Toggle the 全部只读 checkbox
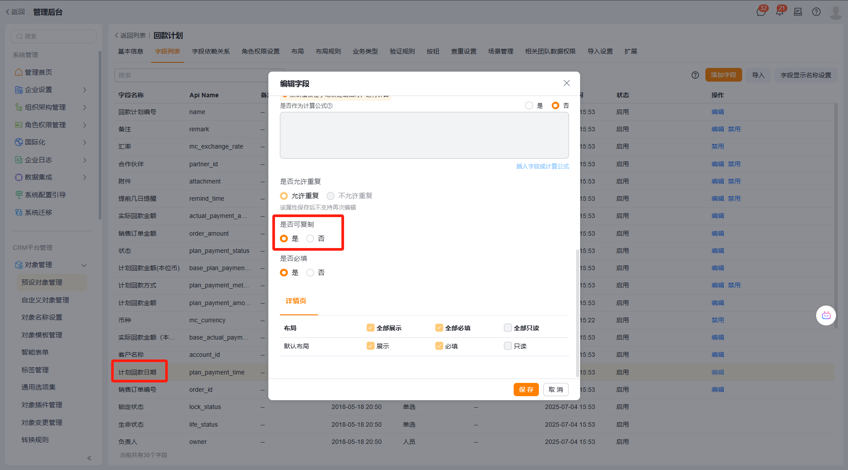The image size is (848, 470). 508,328
